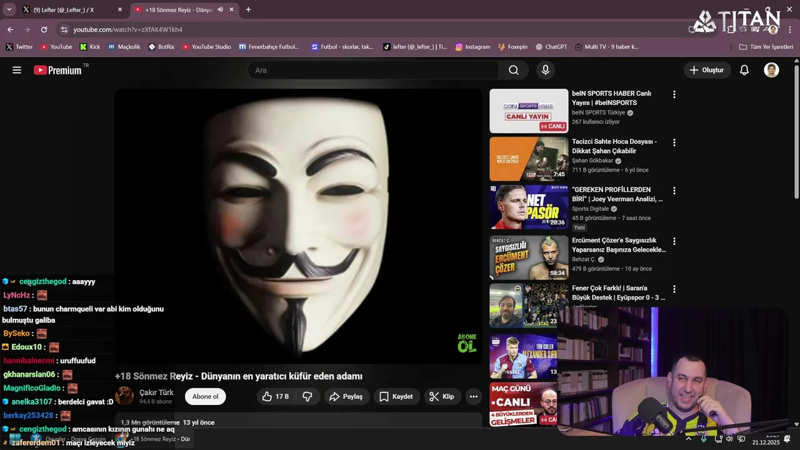Open options for Tacizci Sahte Hoca video
The width and height of the screenshot is (800, 450).
click(674, 142)
